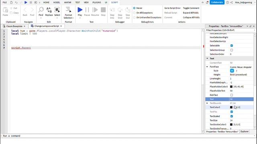Open the Replace tool icon

tap(49, 10)
